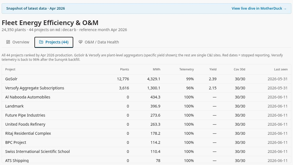Select the Projects (44) tab
This screenshot has height=165, width=293.
(x=54, y=42)
